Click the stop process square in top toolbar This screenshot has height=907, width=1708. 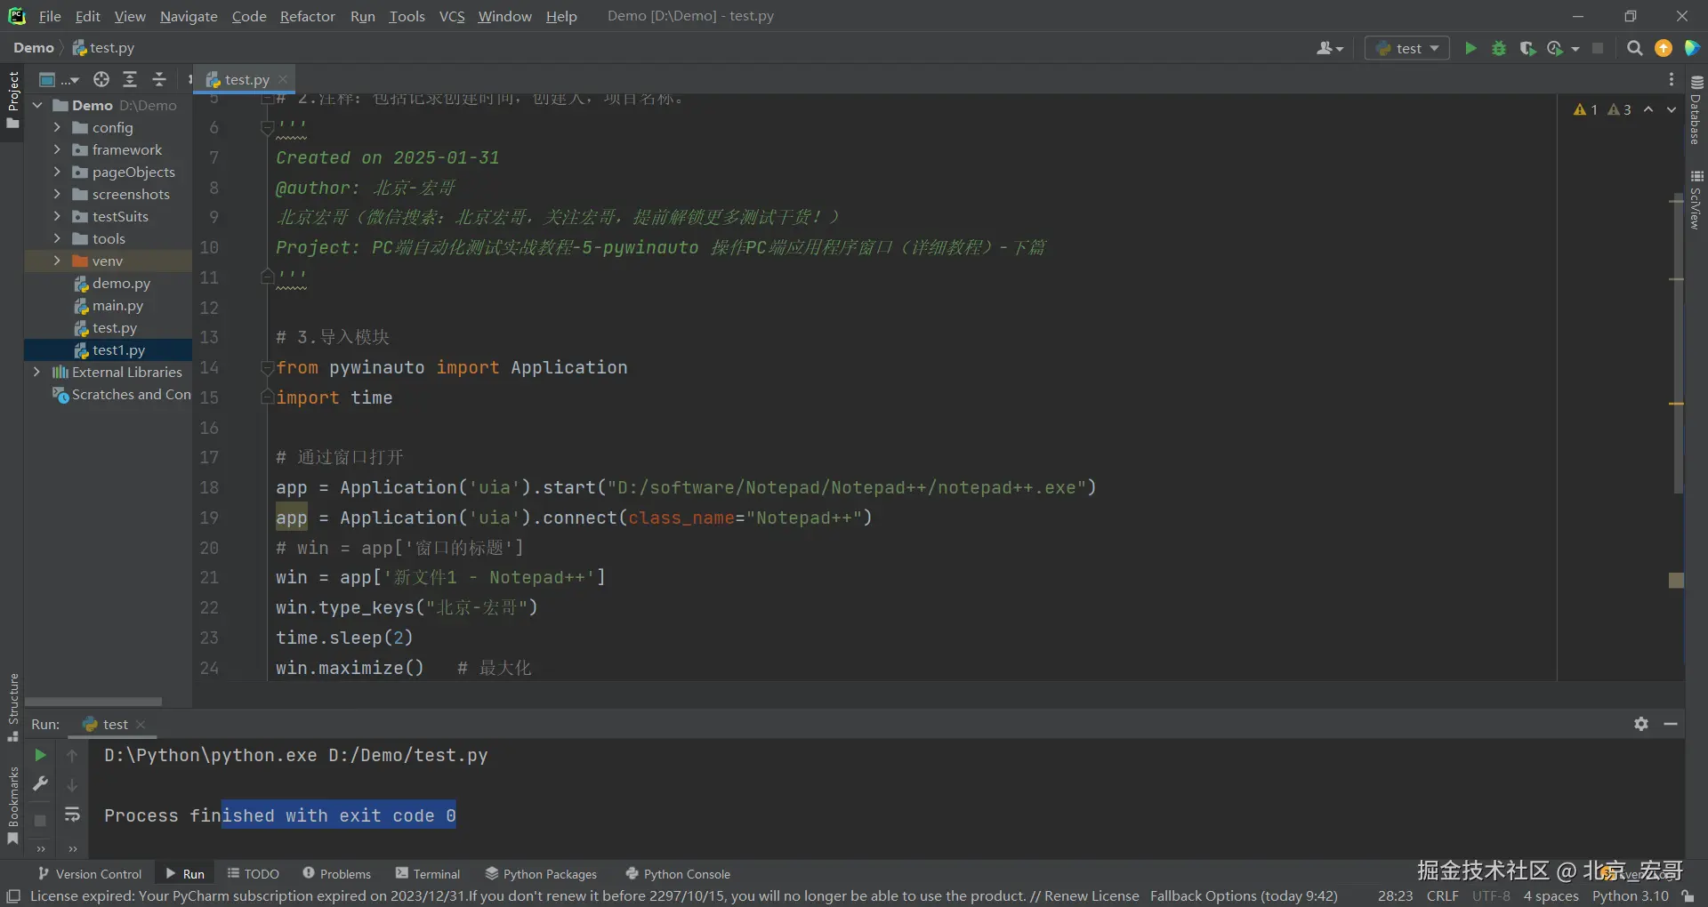(1598, 48)
